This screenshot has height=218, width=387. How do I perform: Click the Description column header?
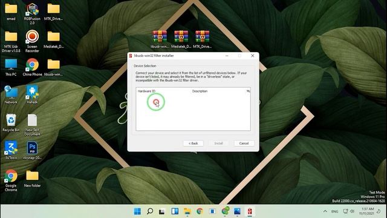tap(200, 91)
